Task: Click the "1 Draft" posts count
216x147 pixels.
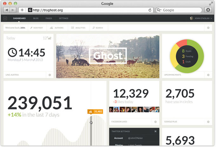Action: tap(187, 62)
